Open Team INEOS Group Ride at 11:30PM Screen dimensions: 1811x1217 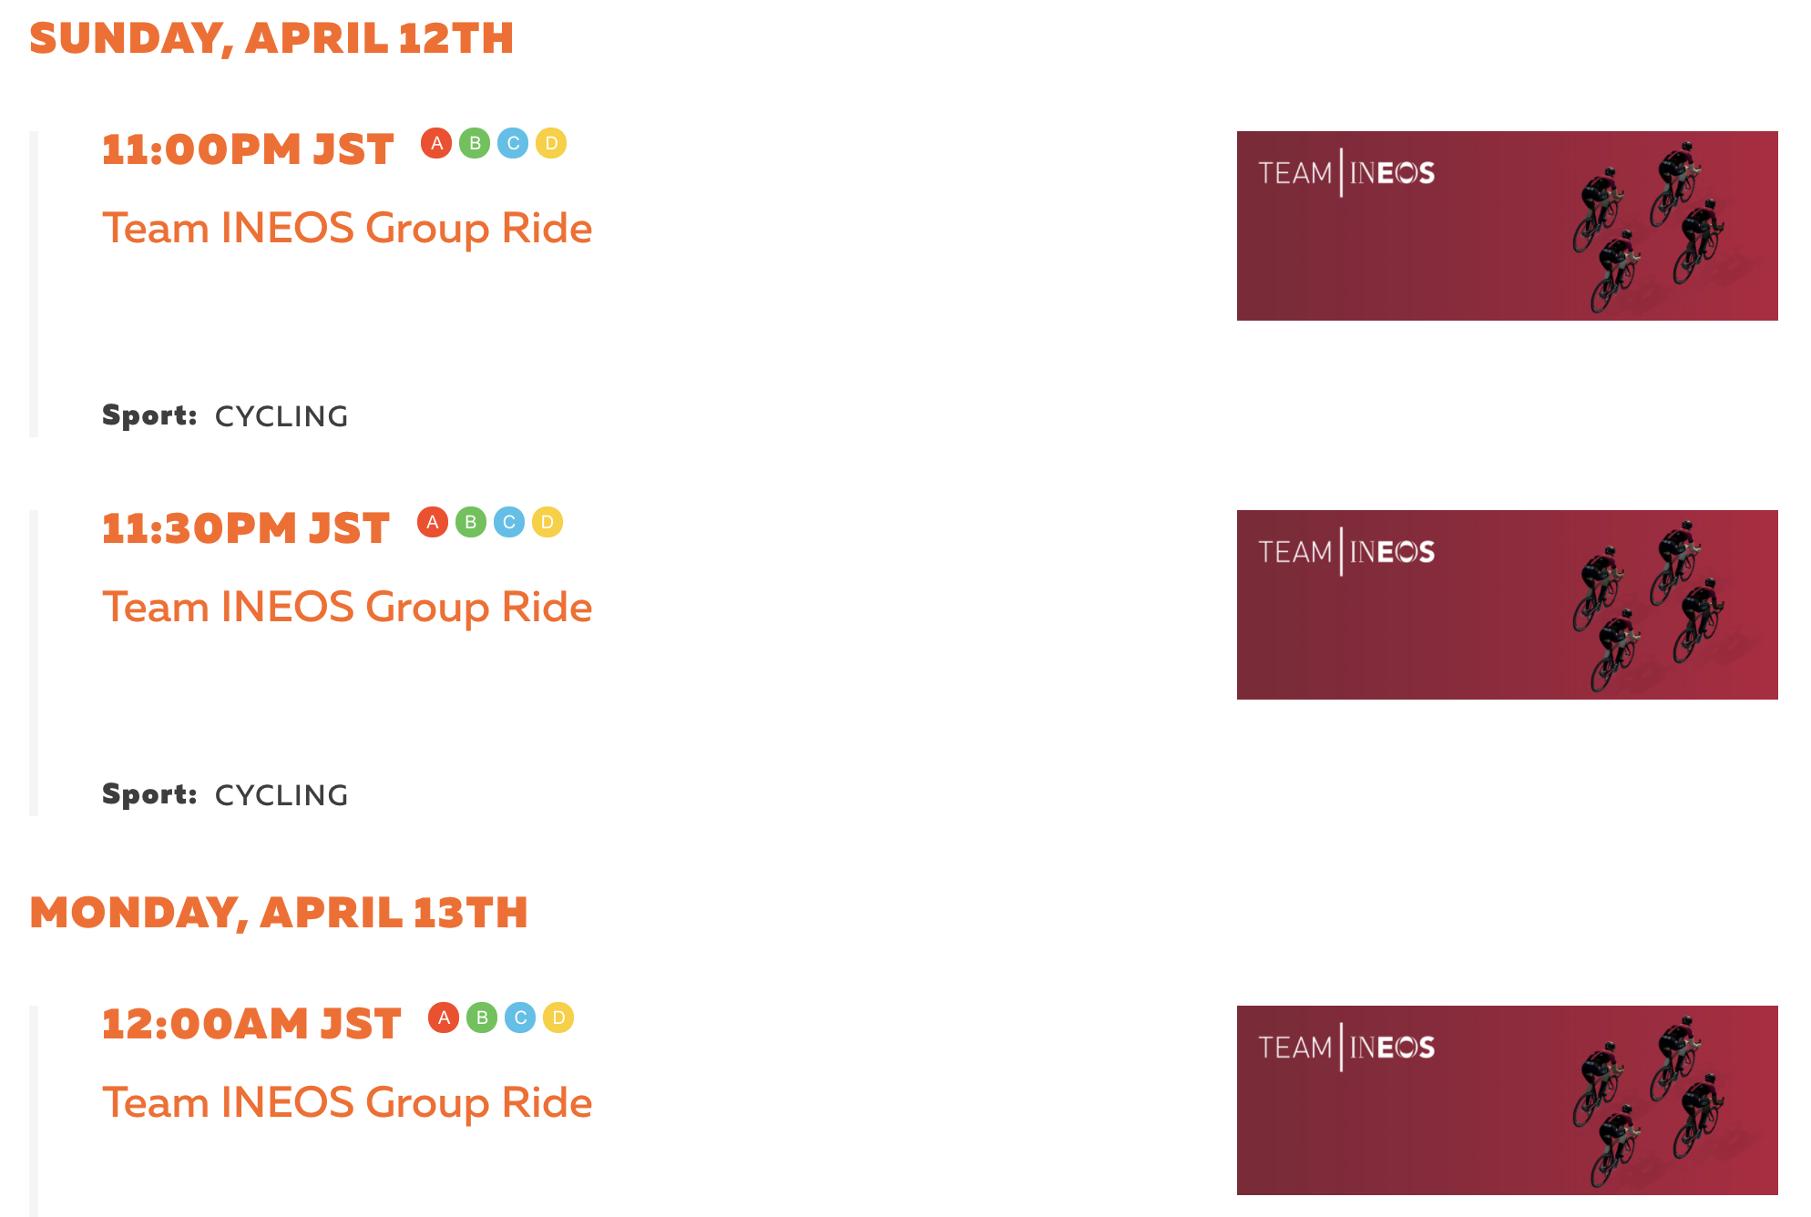click(x=347, y=608)
